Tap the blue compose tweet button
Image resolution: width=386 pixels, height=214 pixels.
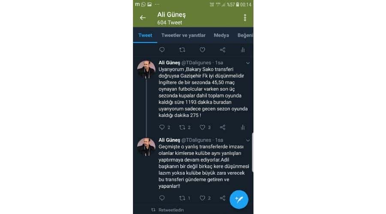point(239,199)
